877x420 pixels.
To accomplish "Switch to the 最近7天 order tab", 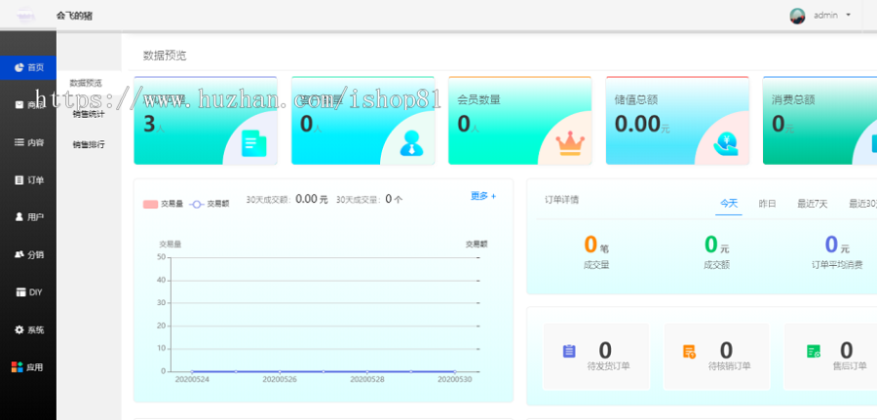I will click(x=812, y=204).
